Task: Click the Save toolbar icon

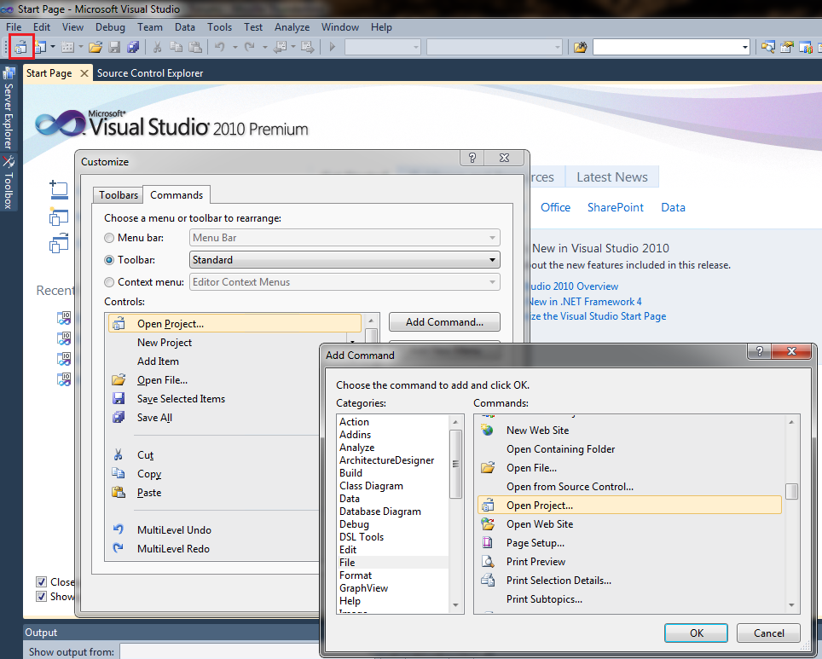Action: click(x=114, y=47)
